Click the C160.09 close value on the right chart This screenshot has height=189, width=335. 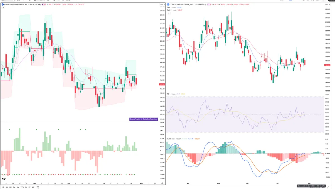coord(235,5)
